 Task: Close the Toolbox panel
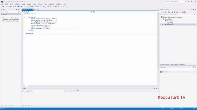pyautogui.click(x=20, y=10)
